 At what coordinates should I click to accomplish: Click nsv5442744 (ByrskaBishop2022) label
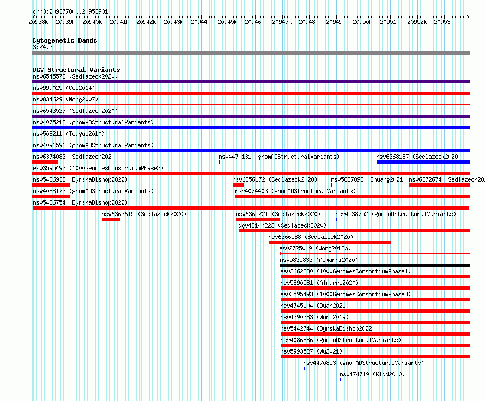[x=328, y=328]
